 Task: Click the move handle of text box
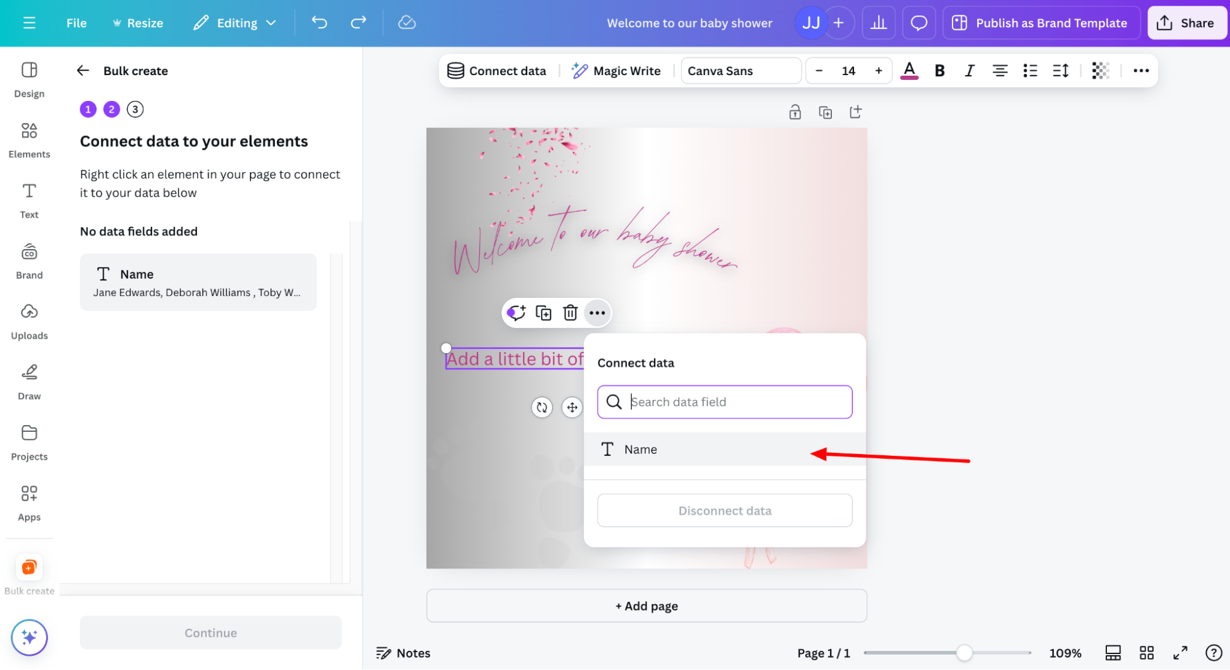click(572, 407)
